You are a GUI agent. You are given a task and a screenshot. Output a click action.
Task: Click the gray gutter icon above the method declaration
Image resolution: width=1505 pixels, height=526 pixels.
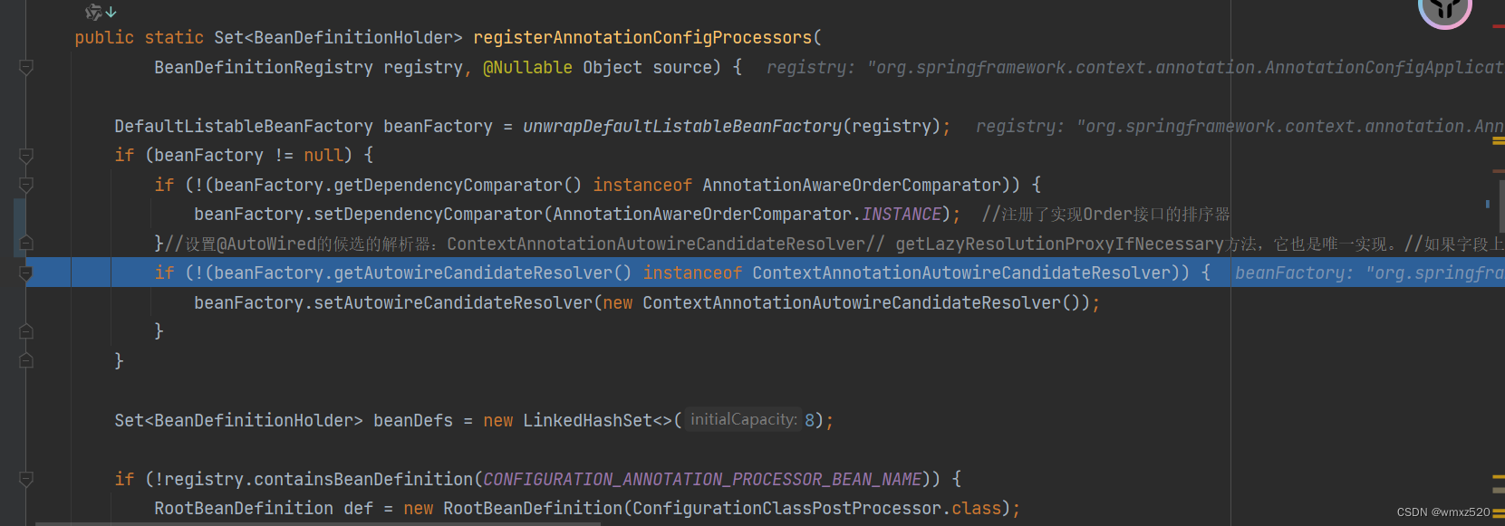(x=93, y=12)
